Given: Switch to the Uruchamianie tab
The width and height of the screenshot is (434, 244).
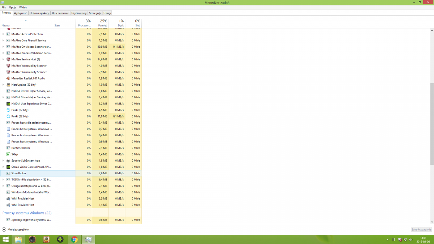Looking at the screenshot, I should tap(60, 13).
